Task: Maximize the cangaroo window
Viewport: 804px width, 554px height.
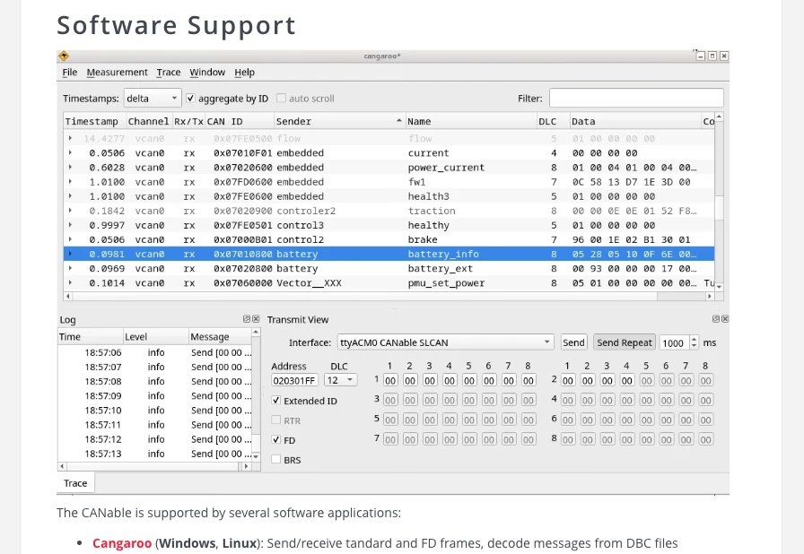Action: coord(712,56)
